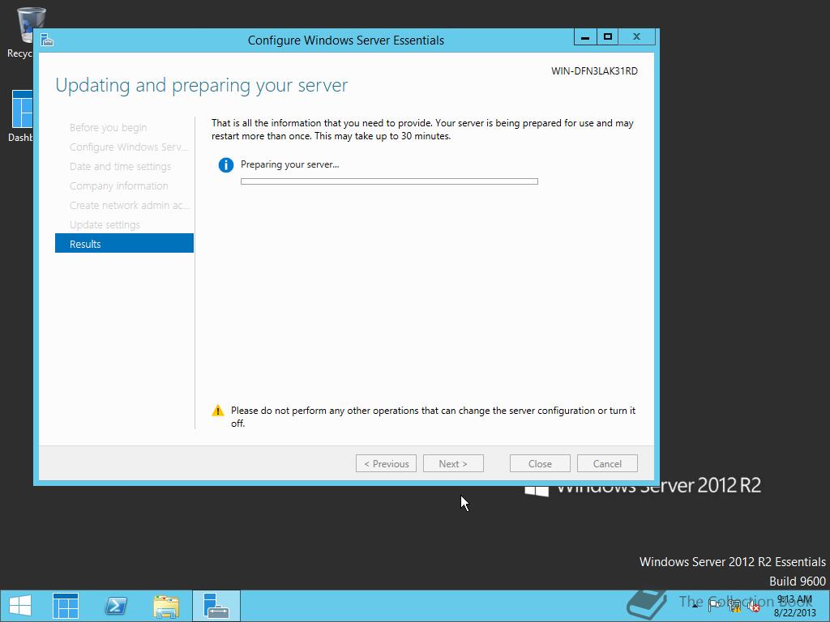
Task: Launch Server Manager dashboard from taskbar
Action: point(66,606)
